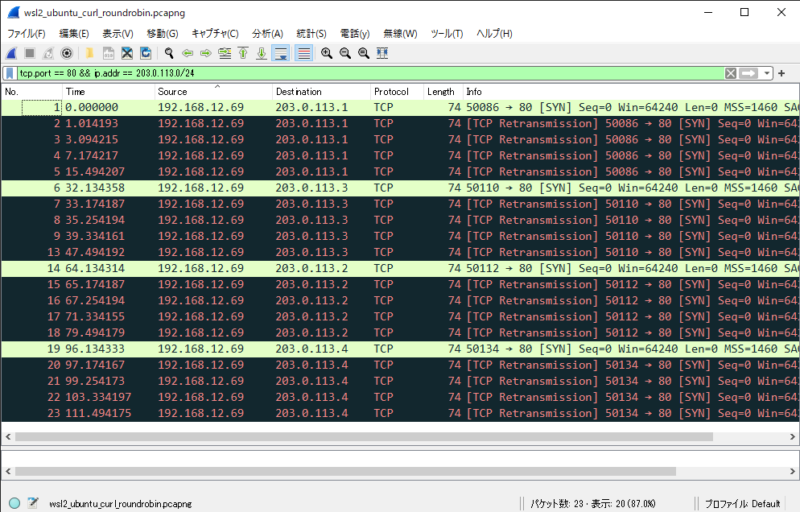Image resolution: width=800 pixels, height=512 pixels.
Task: Sort by the Destination column header
Action: [321, 92]
